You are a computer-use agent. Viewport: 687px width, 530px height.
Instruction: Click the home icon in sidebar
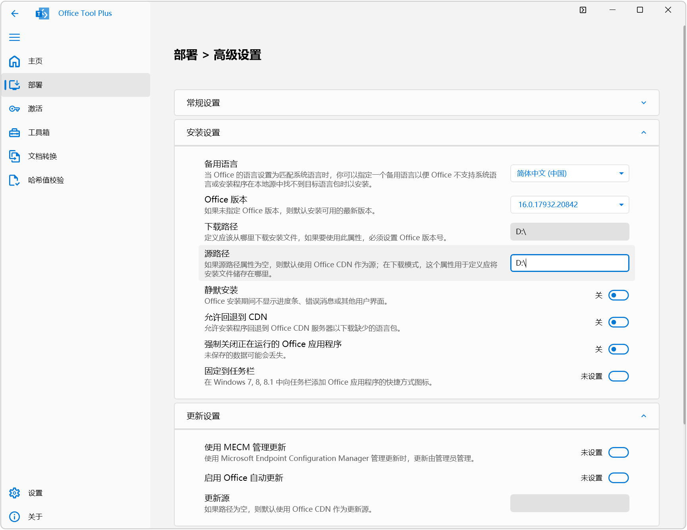tap(15, 61)
